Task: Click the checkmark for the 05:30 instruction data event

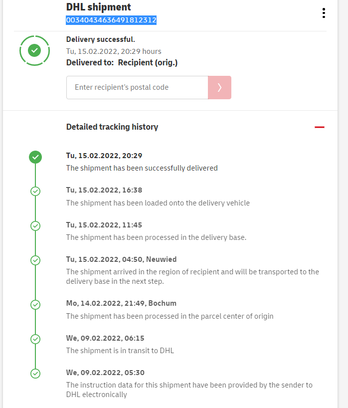Action: 35,373
